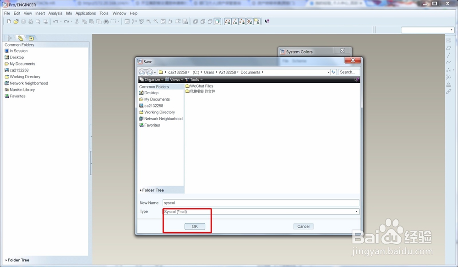This screenshot has height=267, width=458.
Task: Toggle annotation element display icon
Action: coord(256,21)
